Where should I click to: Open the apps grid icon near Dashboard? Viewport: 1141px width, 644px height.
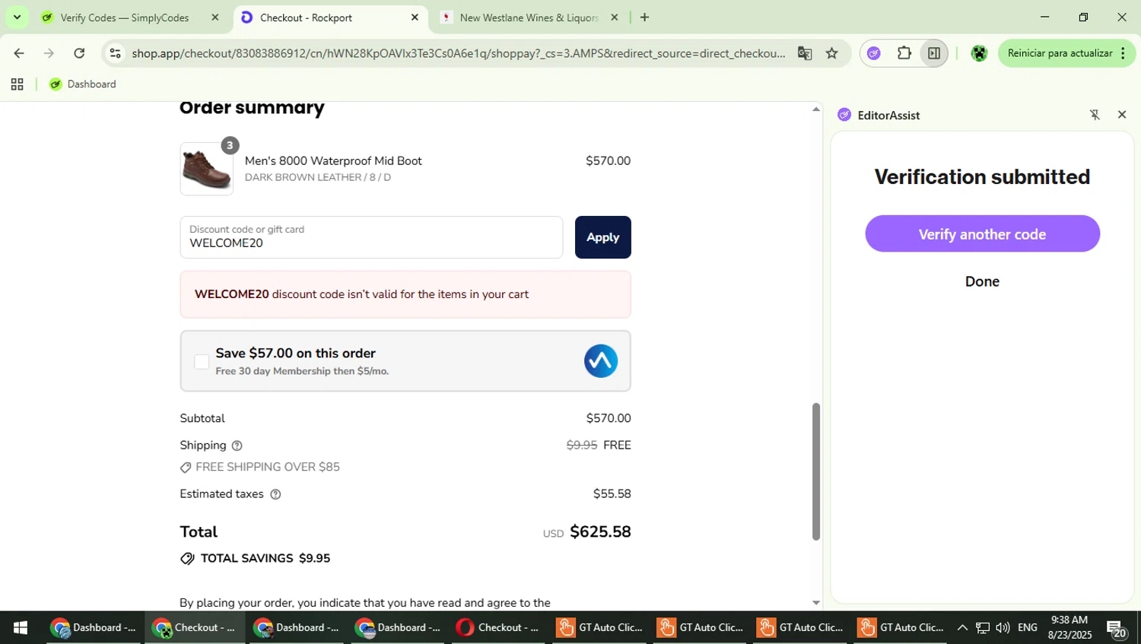(17, 84)
